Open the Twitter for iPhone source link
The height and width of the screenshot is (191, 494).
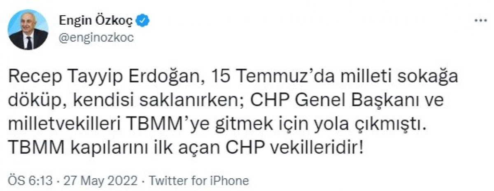pyautogui.click(x=198, y=180)
